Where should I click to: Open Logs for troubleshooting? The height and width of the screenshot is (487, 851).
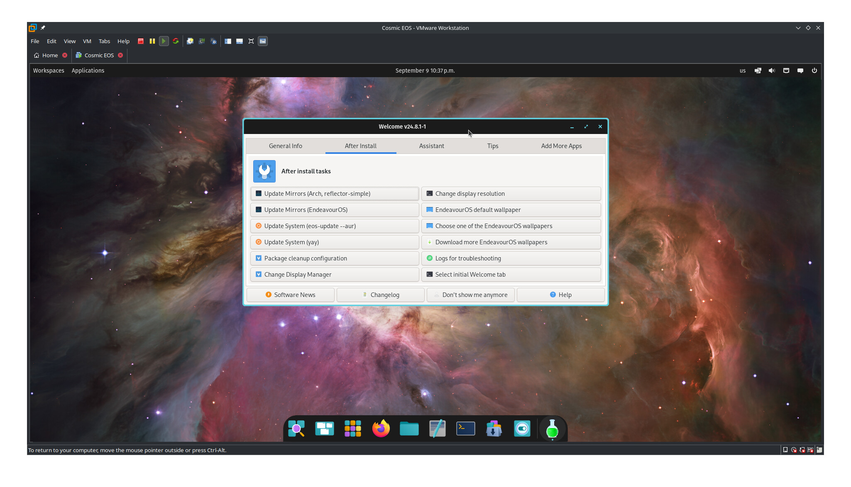click(511, 258)
